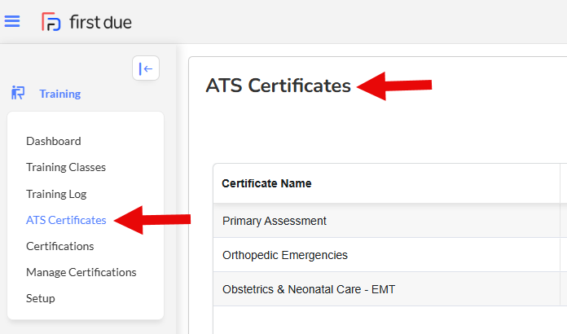Click the first due wordmark text
The height and width of the screenshot is (334, 567).
coord(100,22)
